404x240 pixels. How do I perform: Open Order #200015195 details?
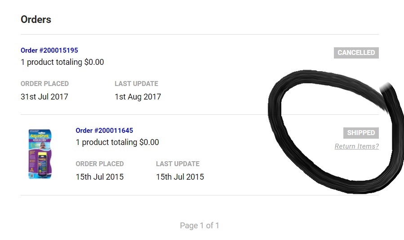[x=49, y=50]
